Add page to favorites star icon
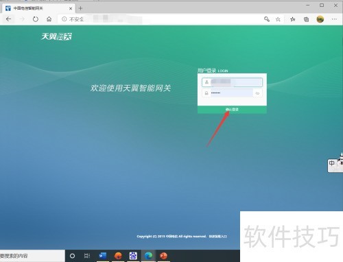The image size is (343, 262). tap(278, 19)
